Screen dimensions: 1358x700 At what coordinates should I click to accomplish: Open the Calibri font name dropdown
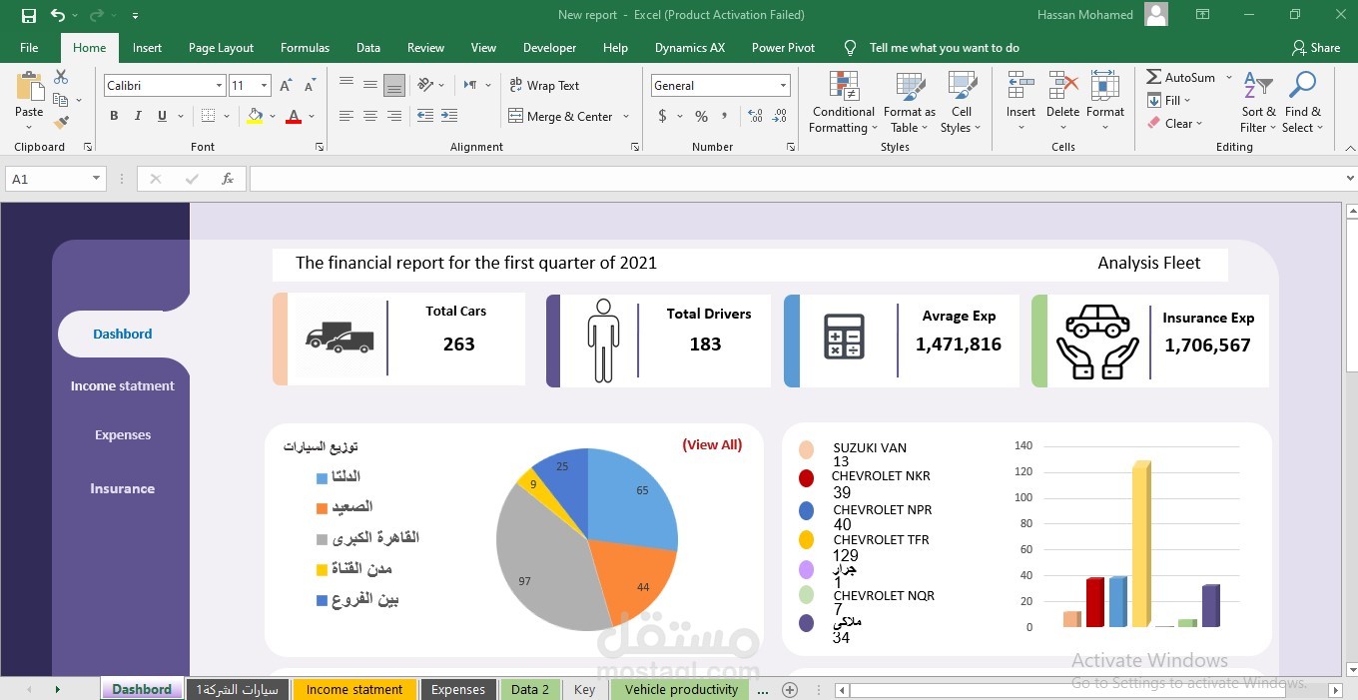[x=219, y=86]
